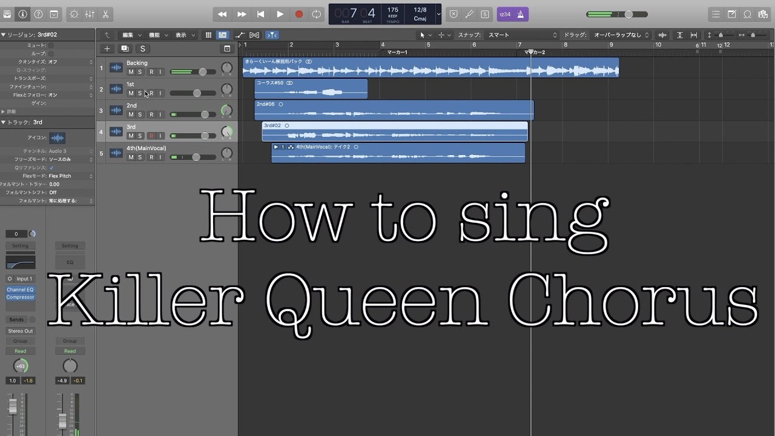Toggle the count-in 1234 button
Image resolution: width=775 pixels, height=436 pixels.
[504, 14]
